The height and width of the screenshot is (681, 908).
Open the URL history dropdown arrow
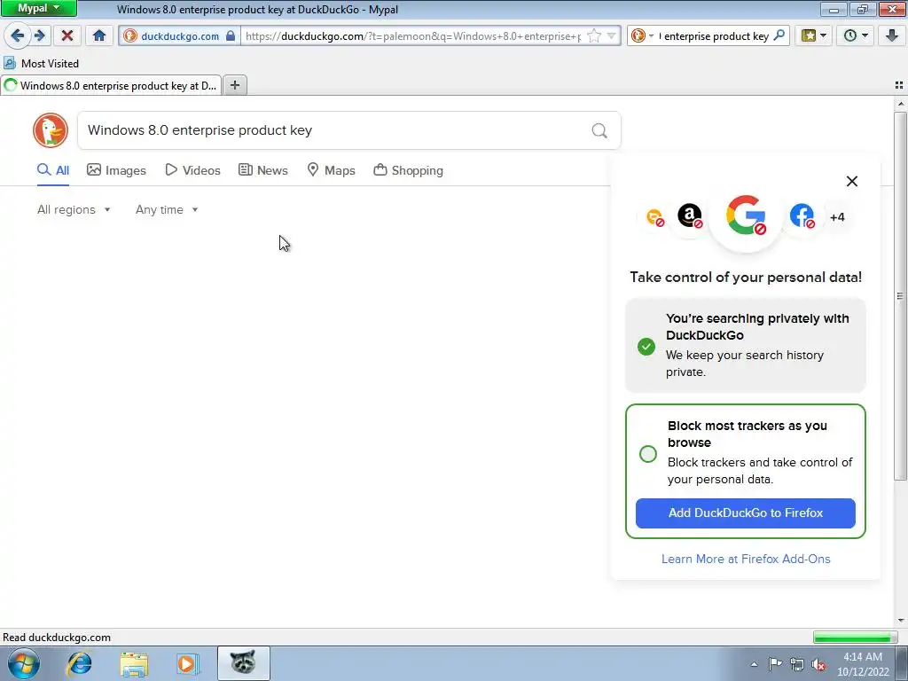pyautogui.click(x=611, y=35)
